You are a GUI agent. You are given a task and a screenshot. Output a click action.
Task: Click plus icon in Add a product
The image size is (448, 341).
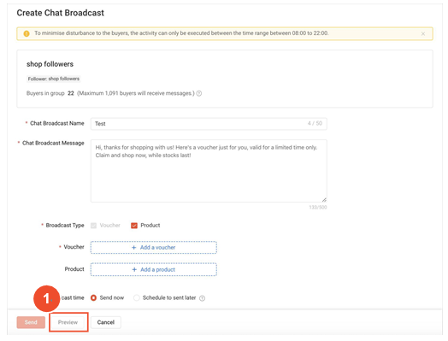[x=134, y=269]
